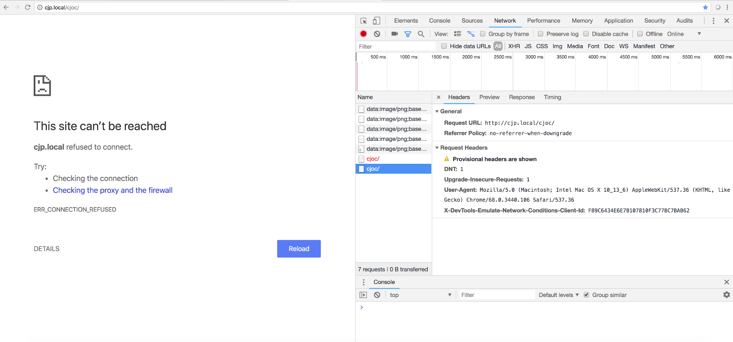Check the Offline checkbox
The height and width of the screenshot is (342, 733).
point(640,34)
